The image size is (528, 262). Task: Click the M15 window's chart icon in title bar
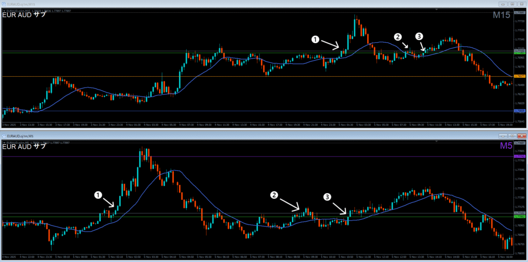4,4
